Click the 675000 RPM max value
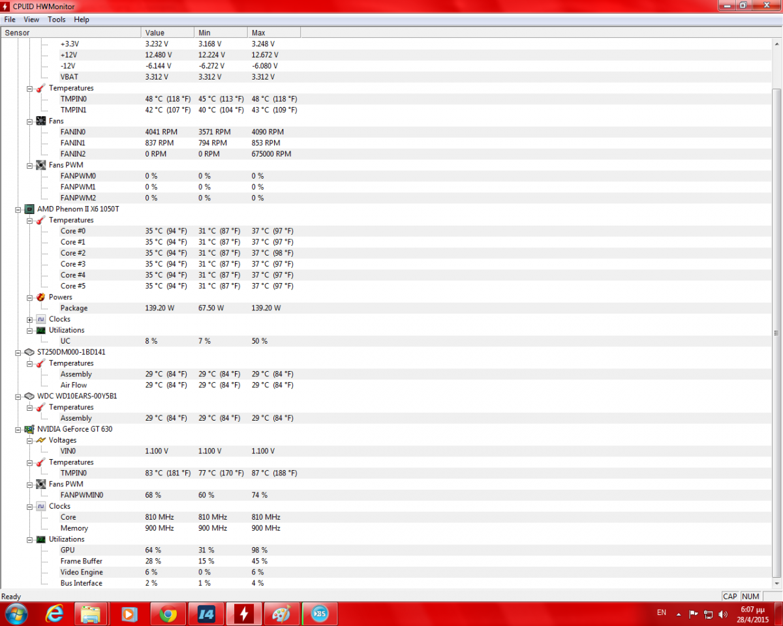Image resolution: width=783 pixels, height=626 pixels. pyautogui.click(x=271, y=154)
